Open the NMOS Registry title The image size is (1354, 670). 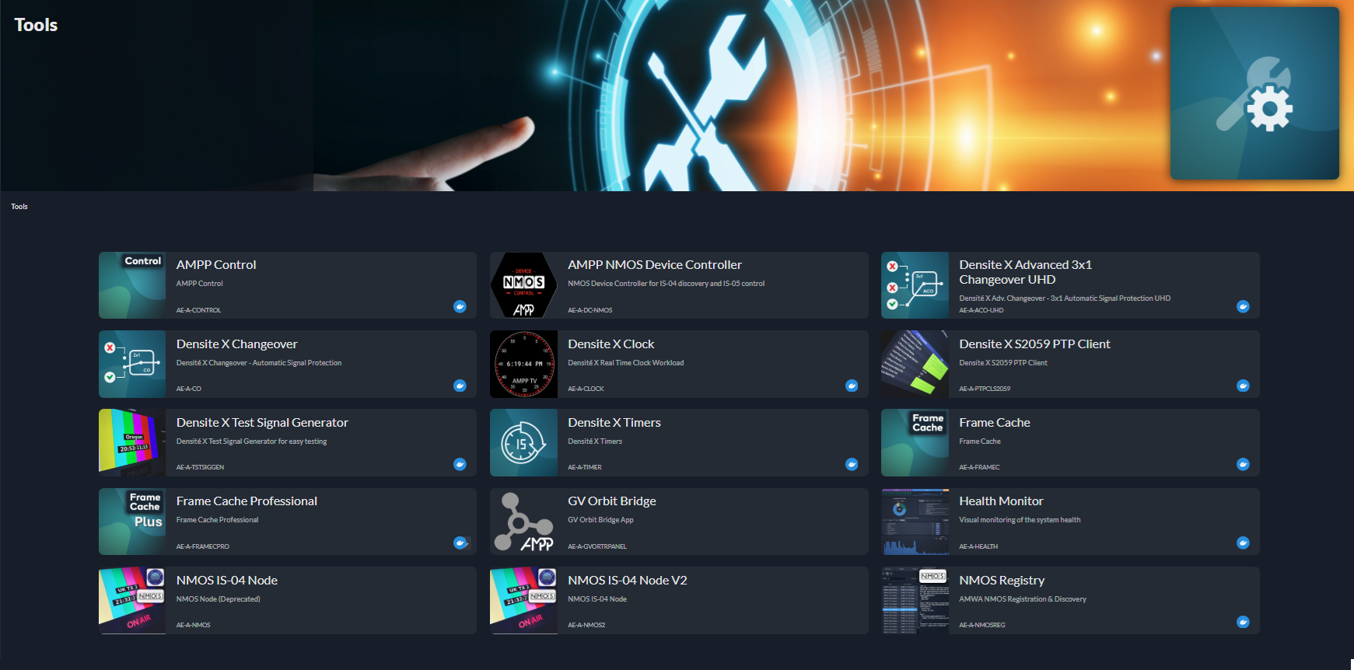pos(1002,581)
